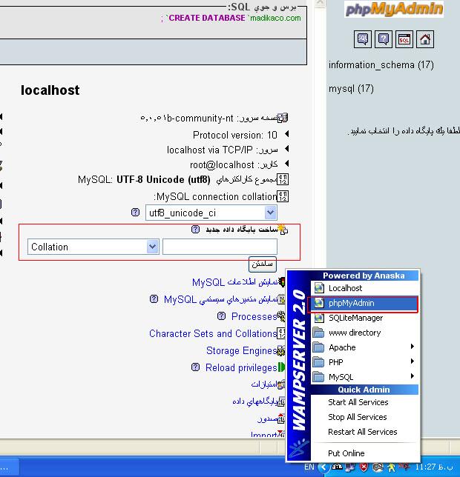Click the question mark documentation bubble in sidebar

384,39
